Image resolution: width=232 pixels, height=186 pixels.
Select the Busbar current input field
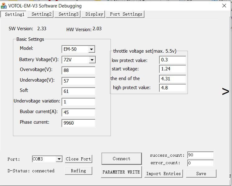(78, 112)
